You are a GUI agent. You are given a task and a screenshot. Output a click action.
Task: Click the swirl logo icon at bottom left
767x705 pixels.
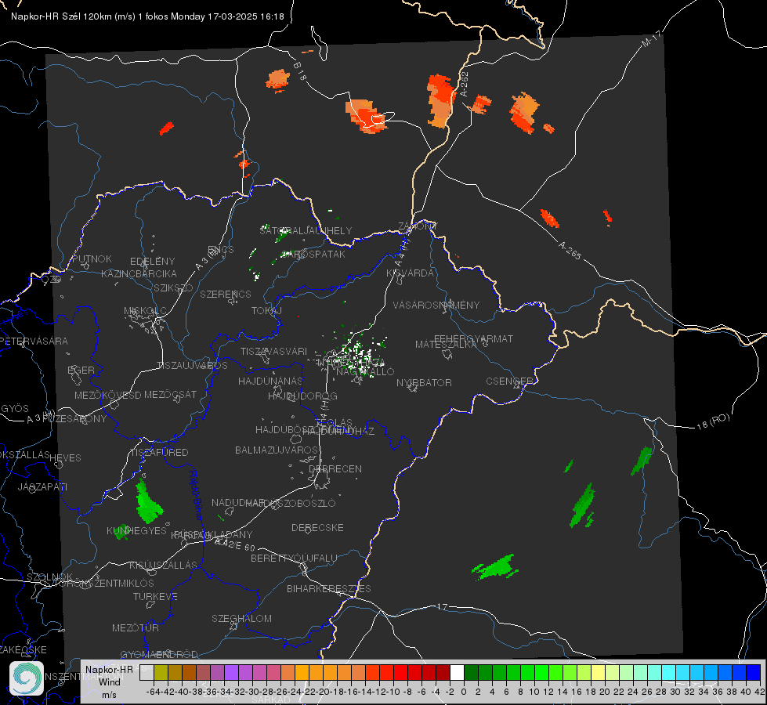(x=27, y=678)
